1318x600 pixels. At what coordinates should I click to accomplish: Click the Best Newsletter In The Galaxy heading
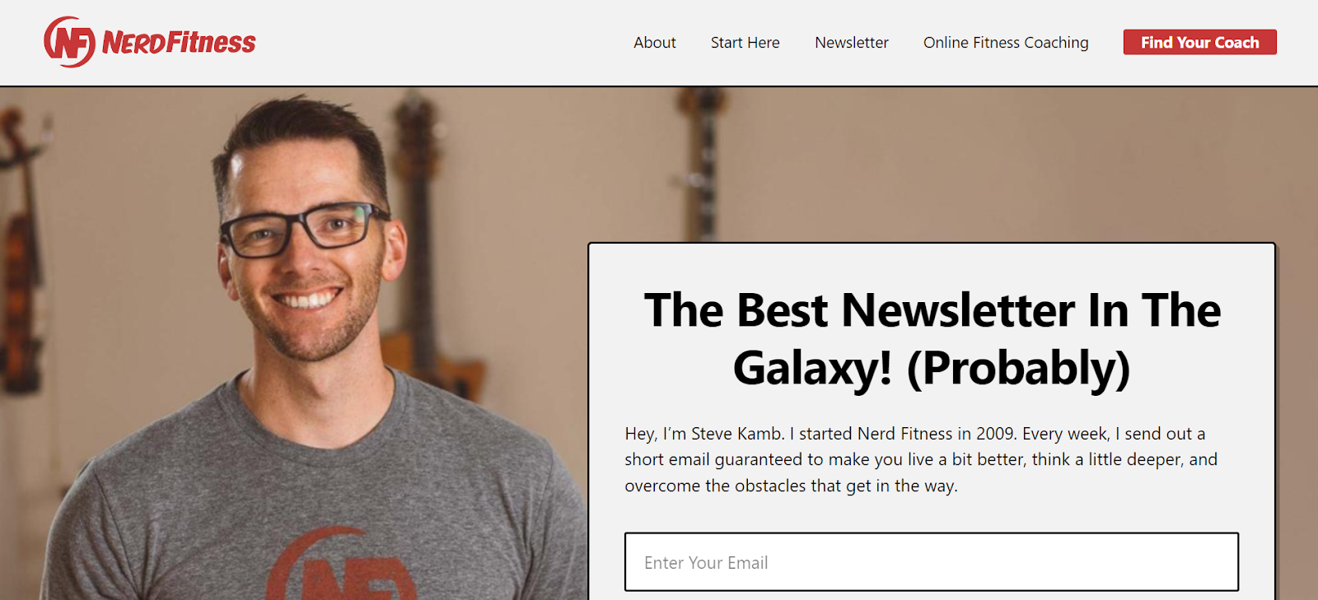[x=932, y=338]
